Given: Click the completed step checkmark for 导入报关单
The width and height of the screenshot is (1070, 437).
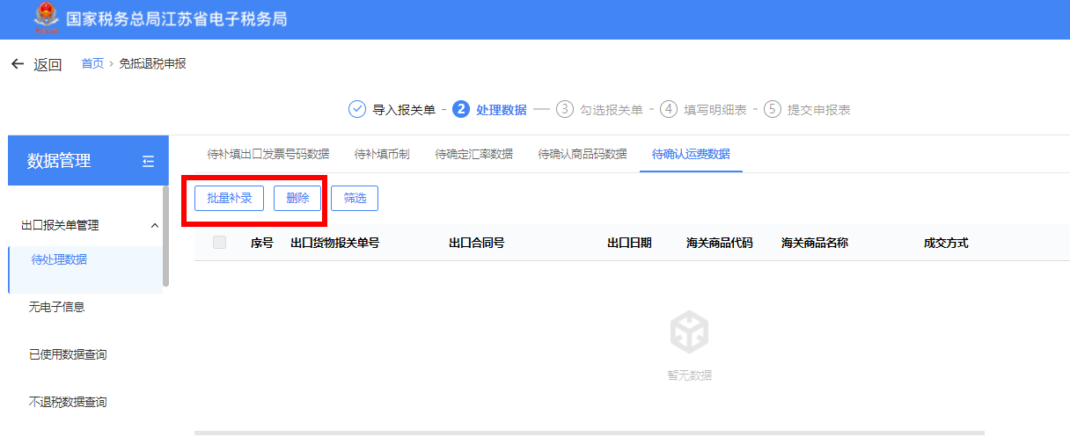Looking at the screenshot, I should click(356, 109).
